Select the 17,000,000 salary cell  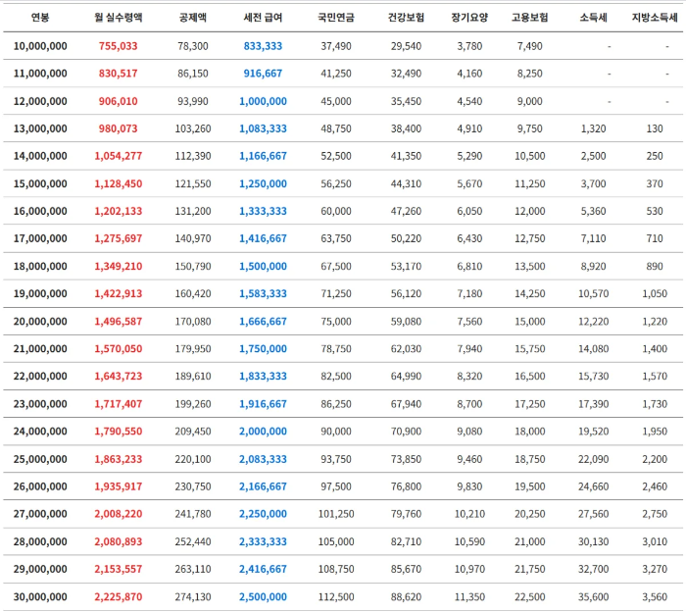pyautogui.click(x=40, y=238)
